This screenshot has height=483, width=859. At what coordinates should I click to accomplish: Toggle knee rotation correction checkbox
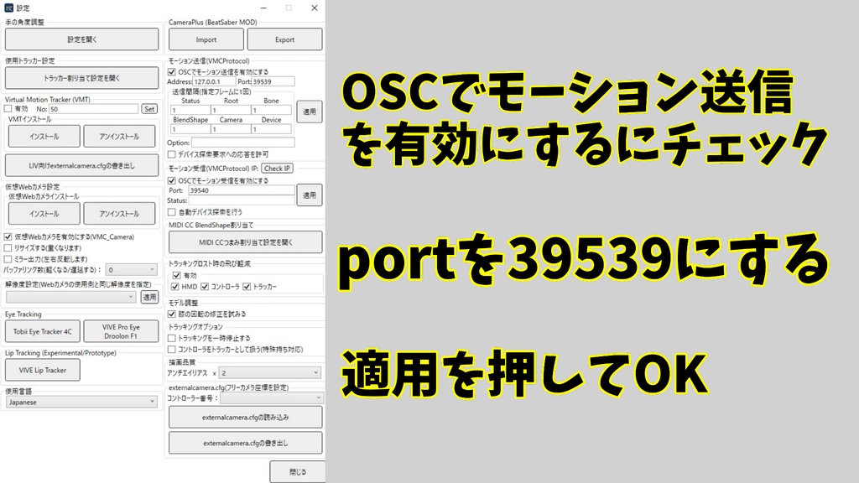click(172, 314)
